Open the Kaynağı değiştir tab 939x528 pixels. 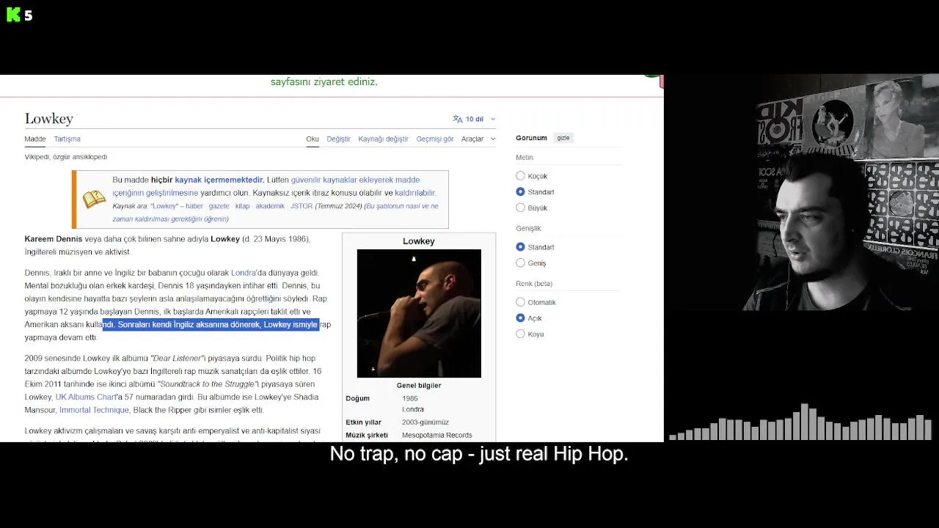click(x=383, y=139)
